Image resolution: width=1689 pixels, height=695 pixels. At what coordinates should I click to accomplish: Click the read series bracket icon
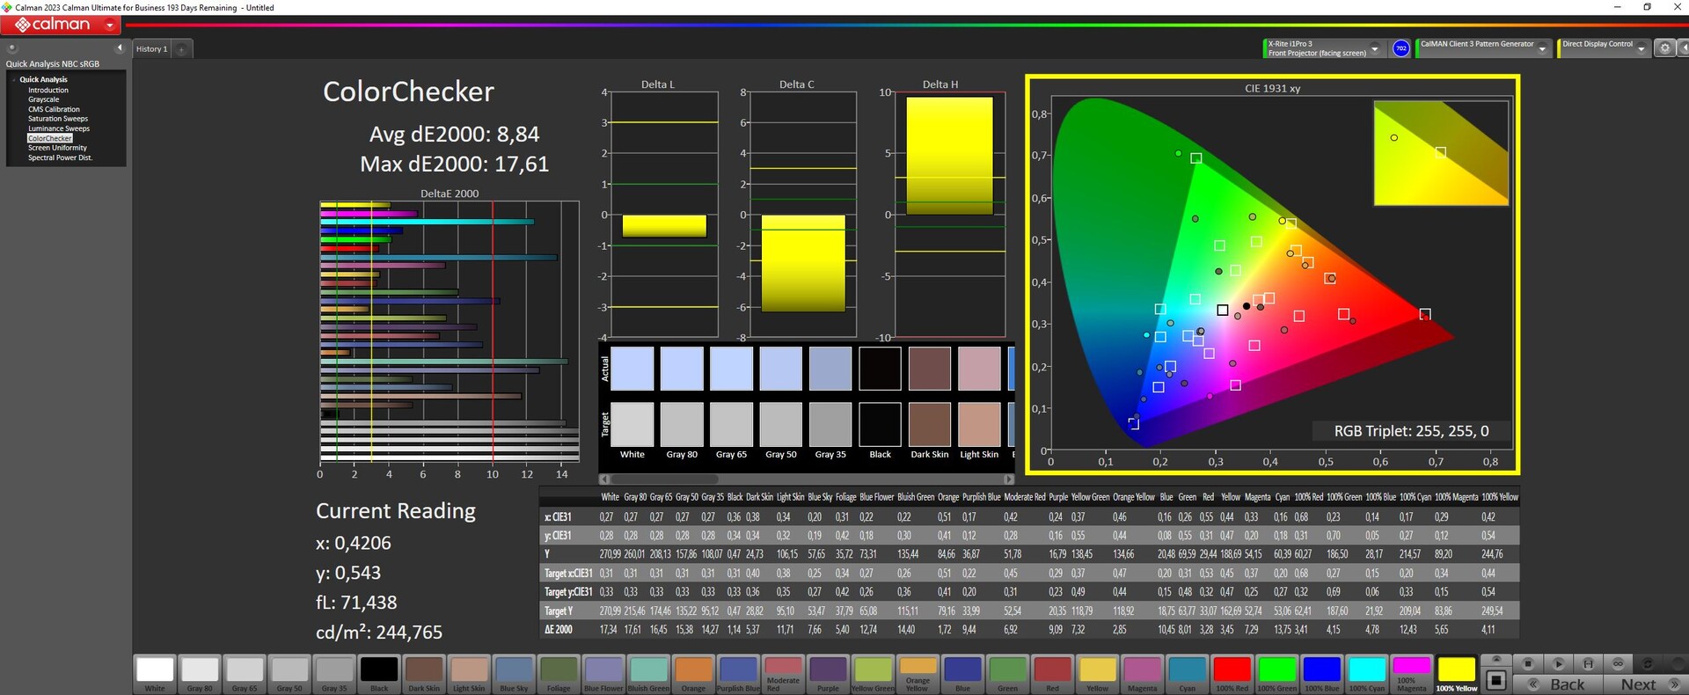pyautogui.click(x=1588, y=664)
